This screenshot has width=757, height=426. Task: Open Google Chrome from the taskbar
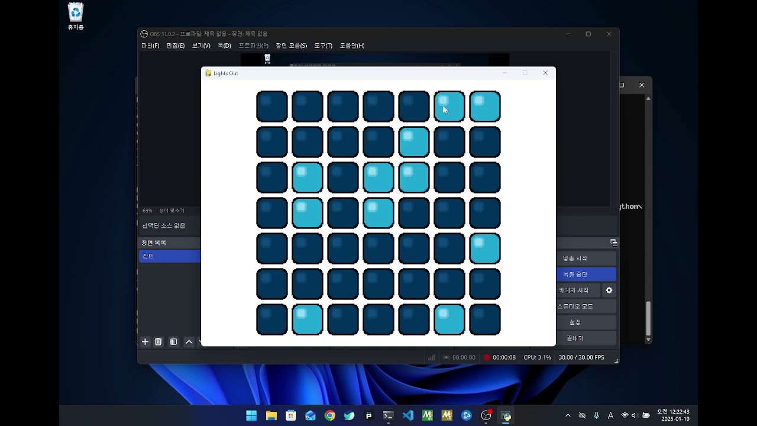pyautogui.click(x=330, y=415)
